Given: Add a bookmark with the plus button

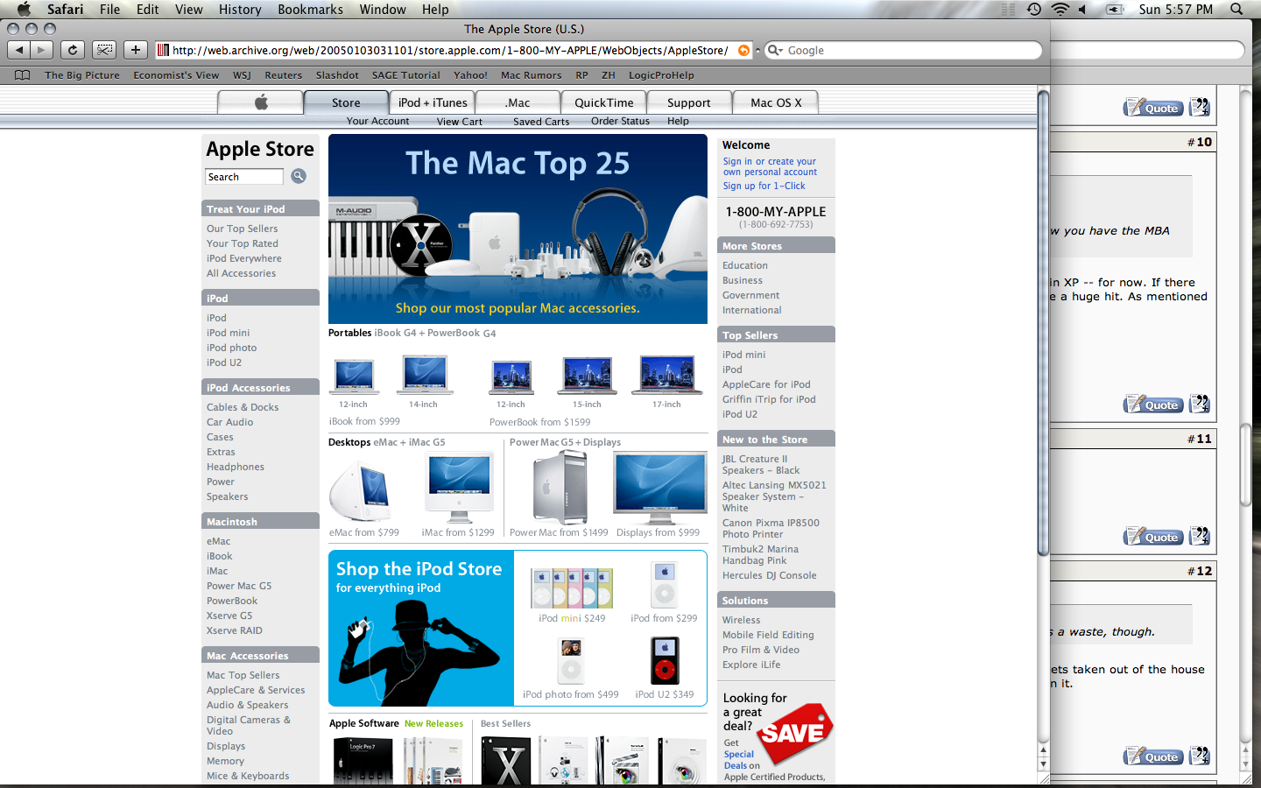Looking at the screenshot, I should [136, 50].
